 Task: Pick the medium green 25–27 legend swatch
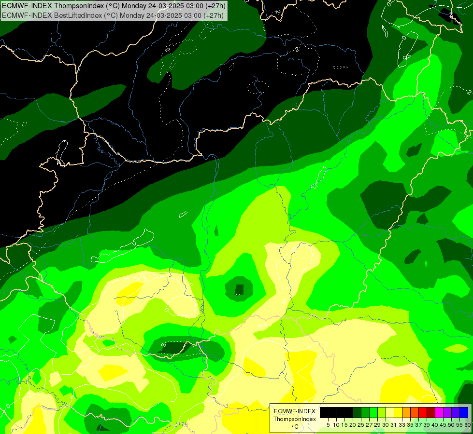365,413
